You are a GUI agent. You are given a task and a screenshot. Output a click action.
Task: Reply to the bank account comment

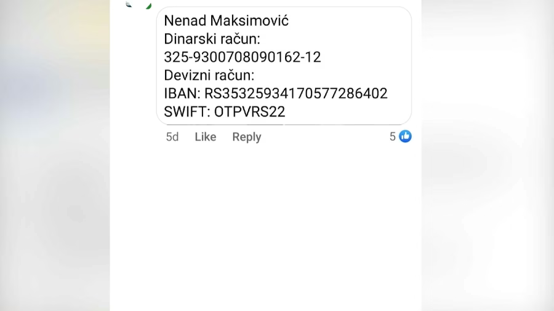(x=246, y=137)
